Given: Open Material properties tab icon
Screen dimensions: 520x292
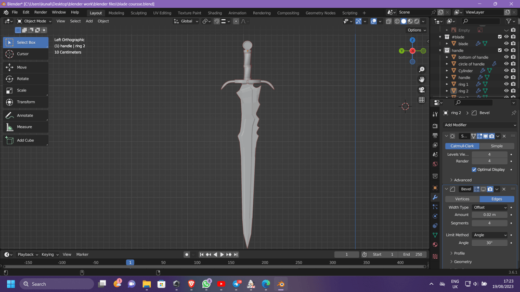Looking at the screenshot, I should 435,245.
